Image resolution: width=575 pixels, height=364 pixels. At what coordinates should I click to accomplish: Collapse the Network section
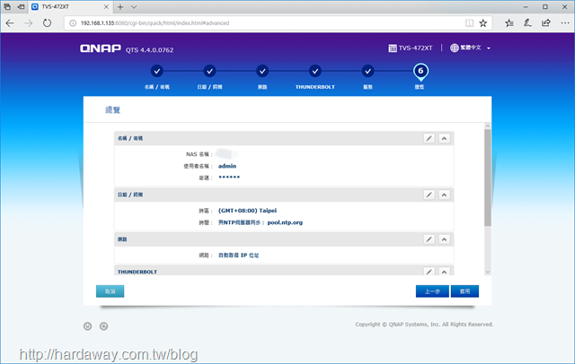(444, 239)
